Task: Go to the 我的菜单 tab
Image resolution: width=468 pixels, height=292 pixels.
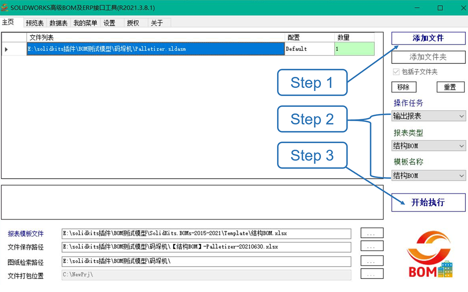Action: click(x=85, y=23)
